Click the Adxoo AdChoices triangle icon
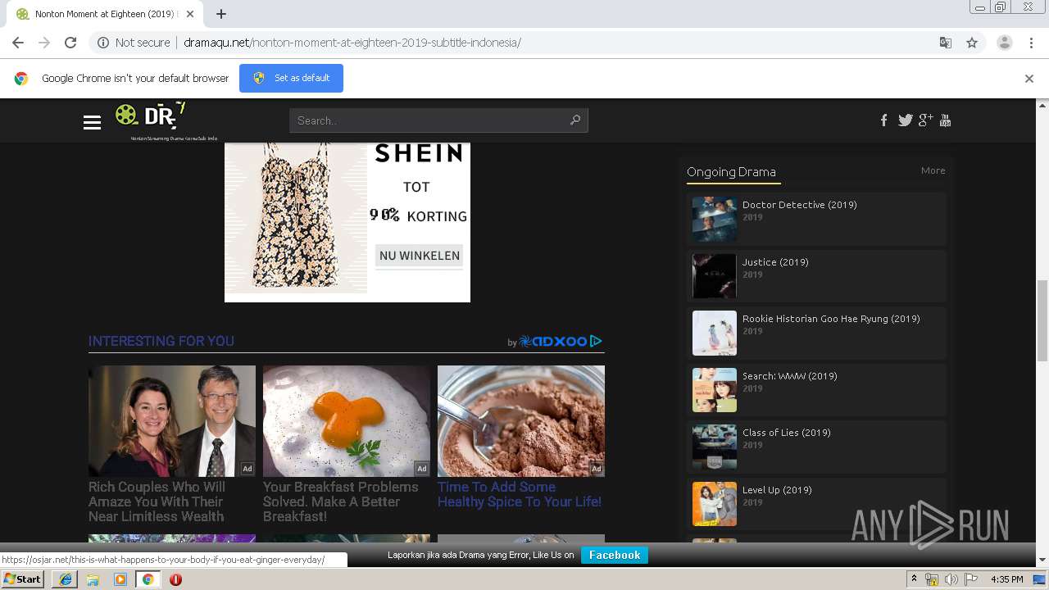The height and width of the screenshot is (590, 1049). click(x=597, y=341)
